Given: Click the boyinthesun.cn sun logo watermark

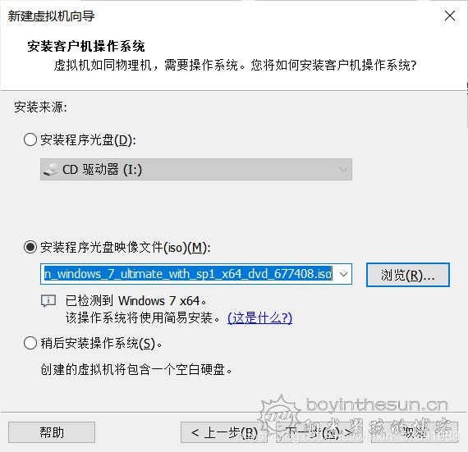Looking at the screenshot, I should point(279,413).
